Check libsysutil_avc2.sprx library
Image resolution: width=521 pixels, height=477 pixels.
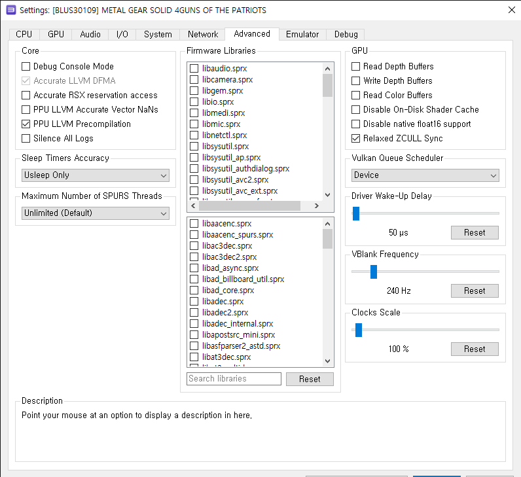coord(194,180)
